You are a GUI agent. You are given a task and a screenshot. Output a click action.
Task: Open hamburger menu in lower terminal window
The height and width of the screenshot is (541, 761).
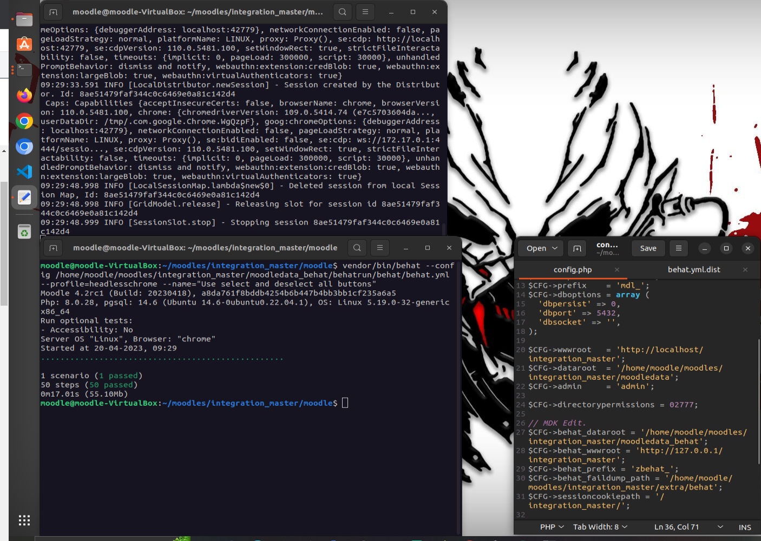(380, 248)
